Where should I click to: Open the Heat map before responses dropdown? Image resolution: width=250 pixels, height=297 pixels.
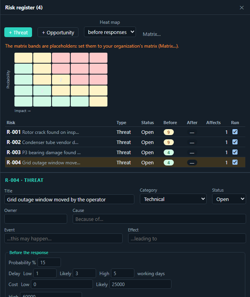(x=110, y=32)
